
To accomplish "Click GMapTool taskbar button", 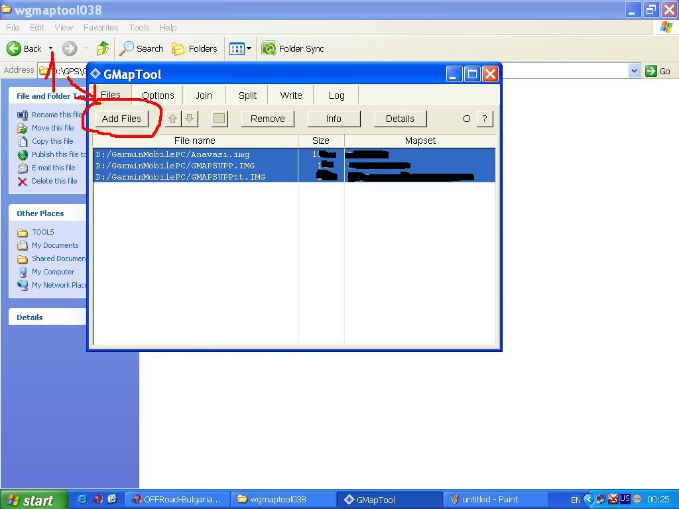I will [390, 500].
